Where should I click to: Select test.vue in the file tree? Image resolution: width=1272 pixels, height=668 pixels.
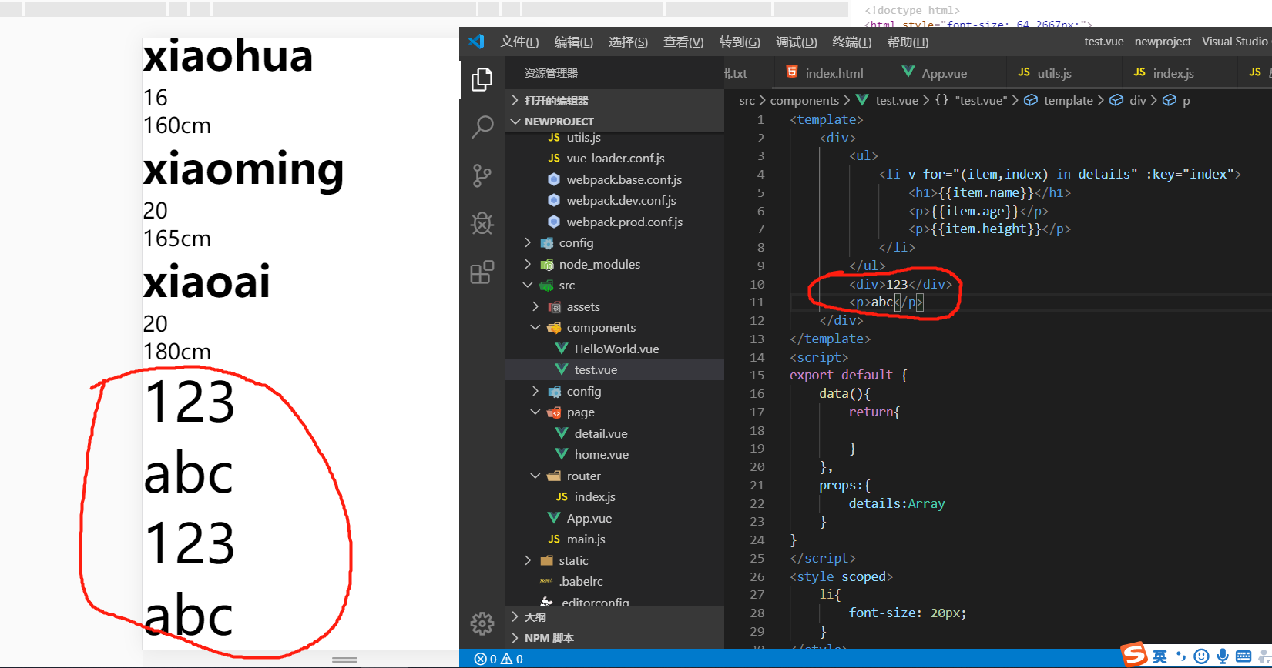(615, 369)
